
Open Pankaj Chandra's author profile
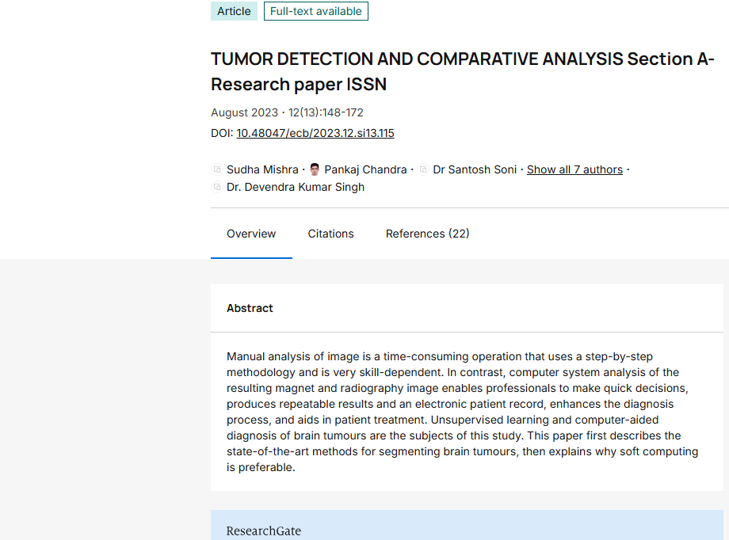tap(365, 169)
